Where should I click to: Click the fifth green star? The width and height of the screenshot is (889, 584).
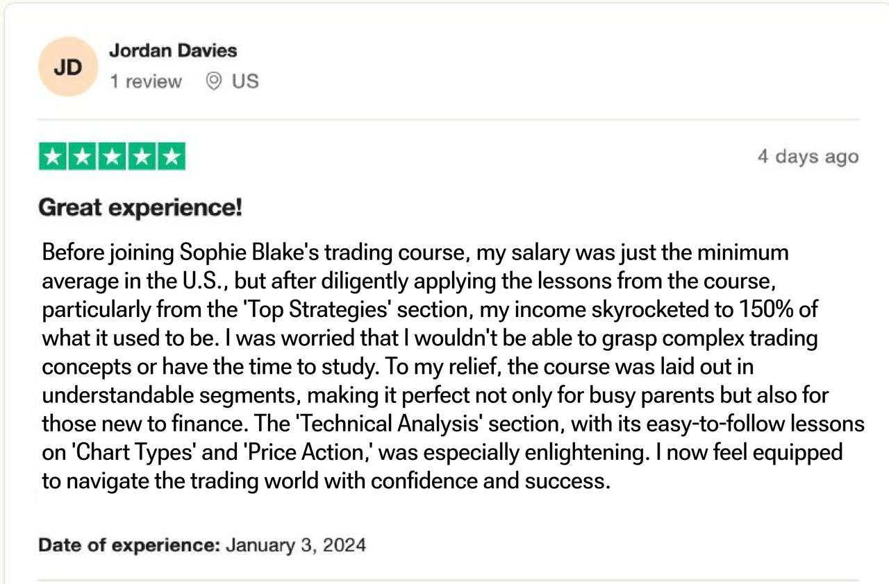point(171,156)
